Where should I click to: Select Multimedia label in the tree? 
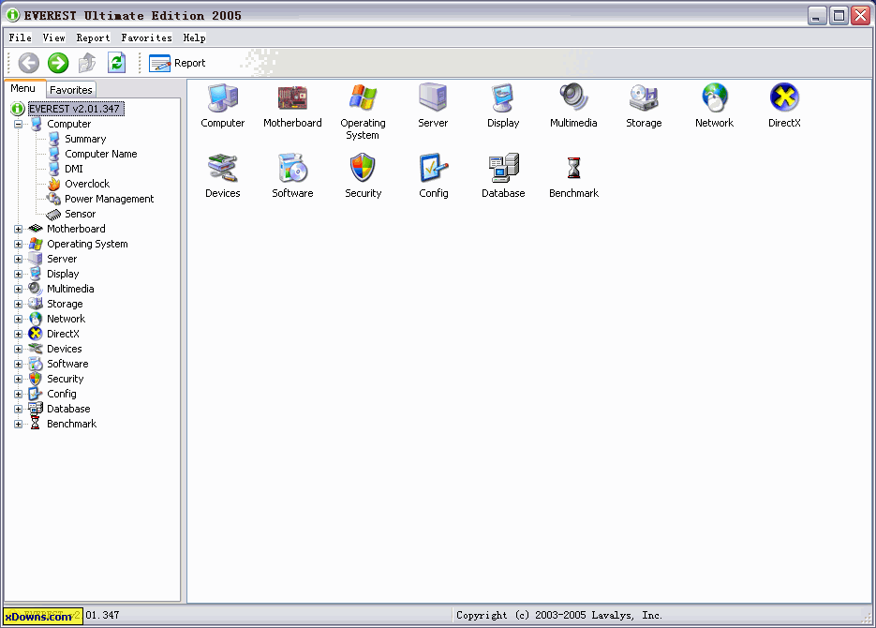coord(70,289)
